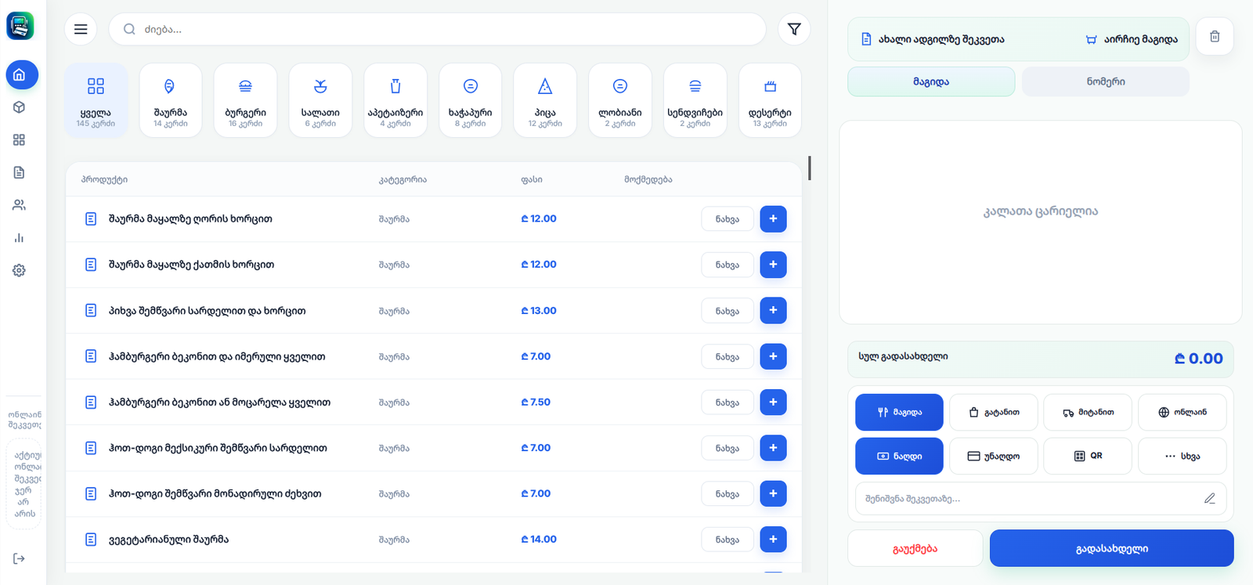The height and width of the screenshot is (585, 1253).
Task: Add ვეგეტარიანული შაურმა with its plus button
Action: [x=773, y=540]
